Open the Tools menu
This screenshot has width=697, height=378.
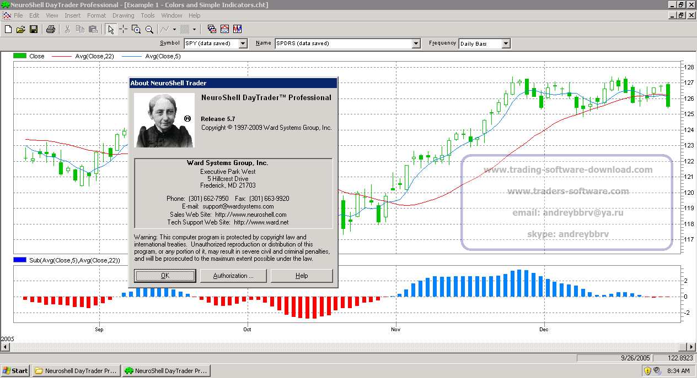(148, 15)
